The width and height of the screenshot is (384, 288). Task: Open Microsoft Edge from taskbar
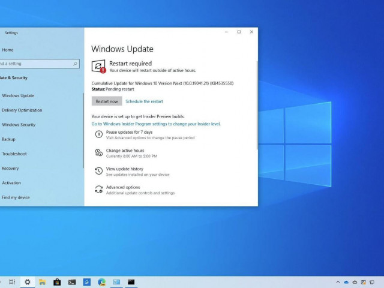click(101, 282)
